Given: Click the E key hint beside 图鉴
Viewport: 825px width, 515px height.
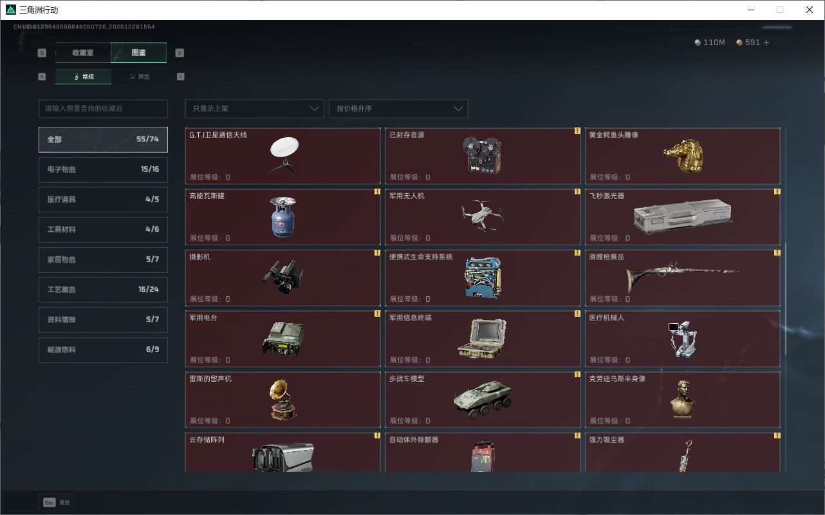Looking at the screenshot, I should (x=180, y=53).
